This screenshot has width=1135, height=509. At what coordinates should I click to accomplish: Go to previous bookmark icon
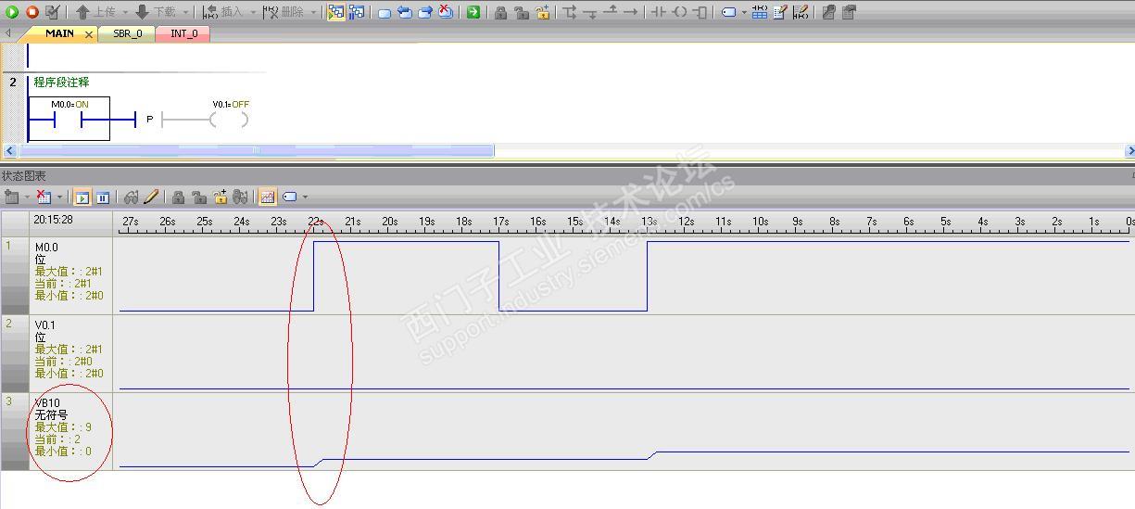click(405, 12)
